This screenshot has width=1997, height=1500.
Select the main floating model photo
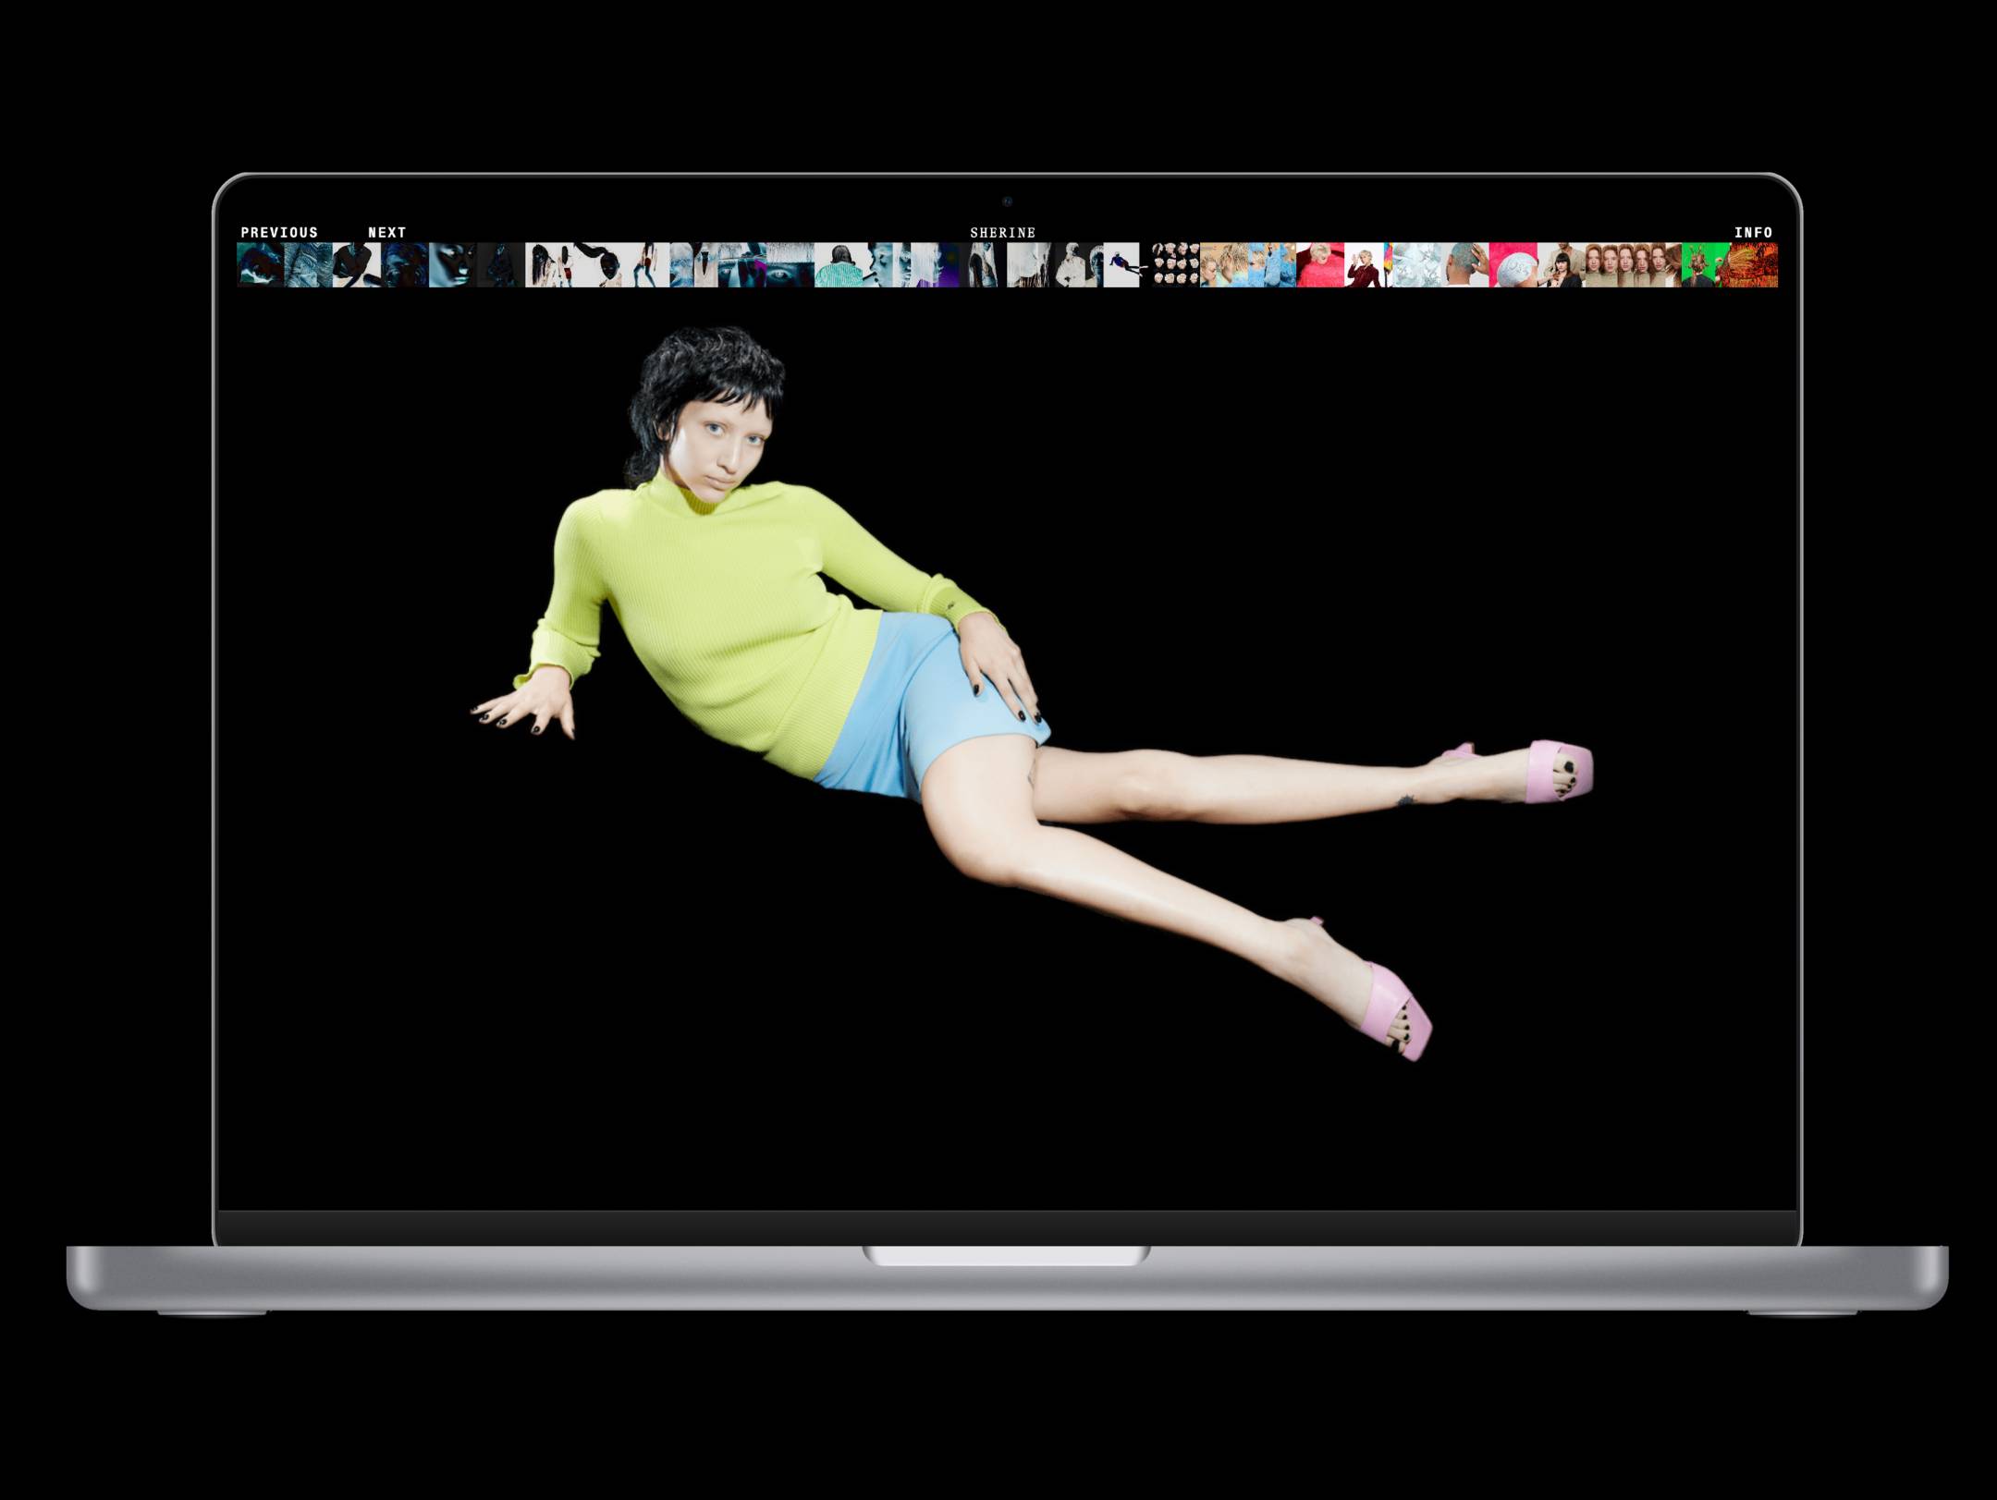pyautogui.click(x=1031, y=693)
